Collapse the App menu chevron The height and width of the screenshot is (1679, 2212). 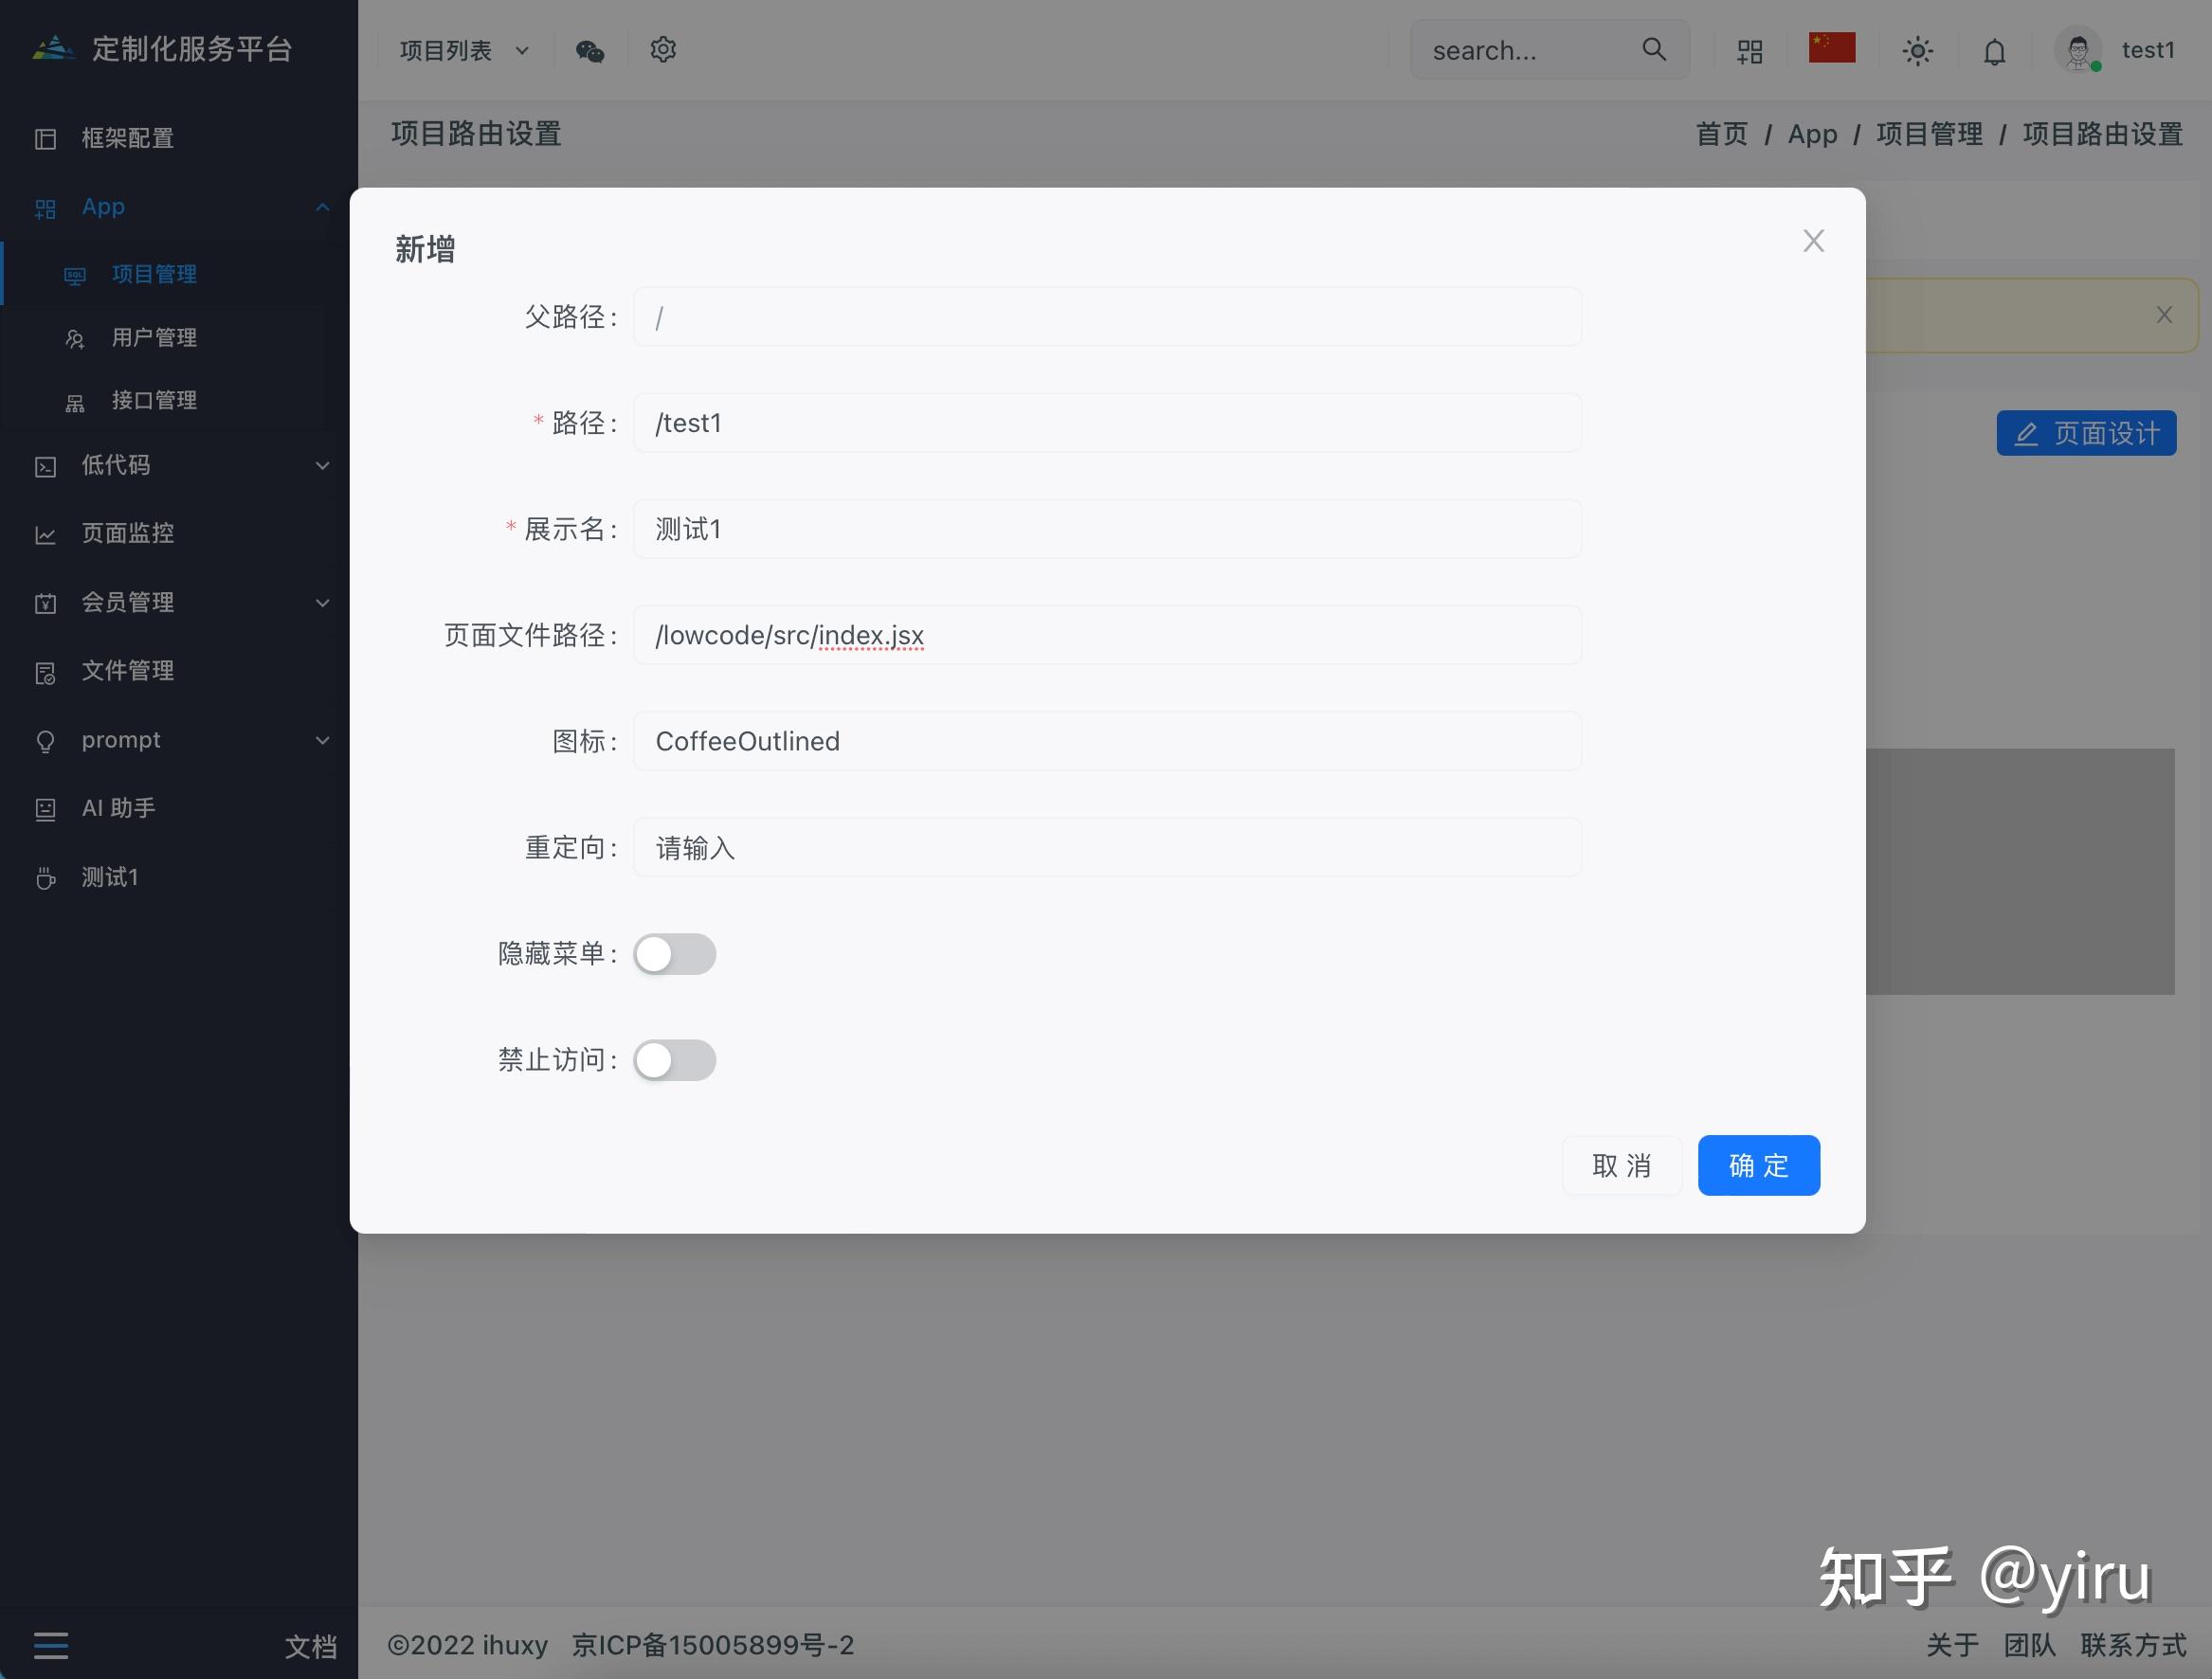coord(322,207)
